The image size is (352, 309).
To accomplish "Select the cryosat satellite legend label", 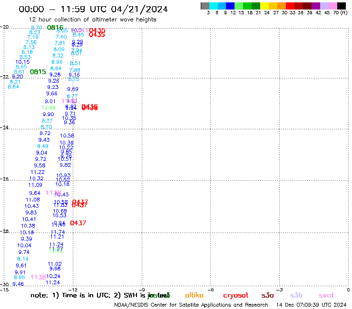I will 236,296.
